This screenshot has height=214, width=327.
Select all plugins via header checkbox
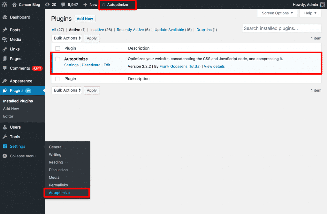57,48
